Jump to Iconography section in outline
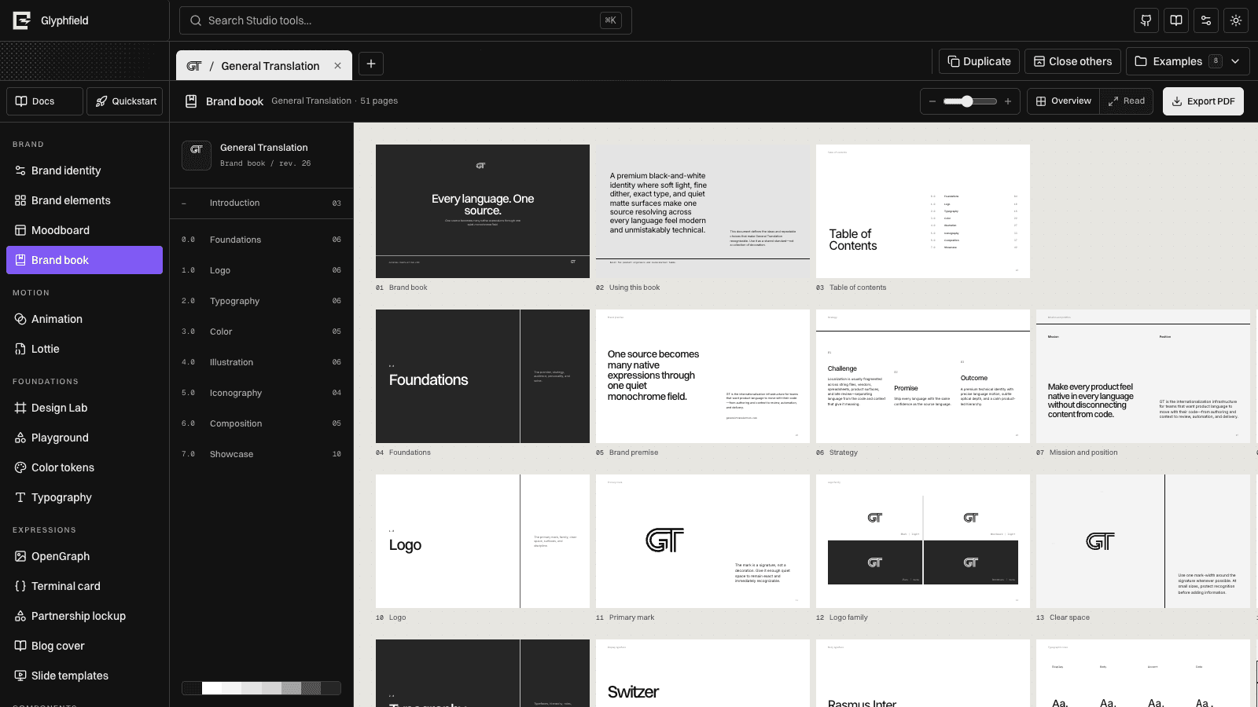Image resolution: width=1258 pixels, height=707 pixels. (x=261, y=393)
